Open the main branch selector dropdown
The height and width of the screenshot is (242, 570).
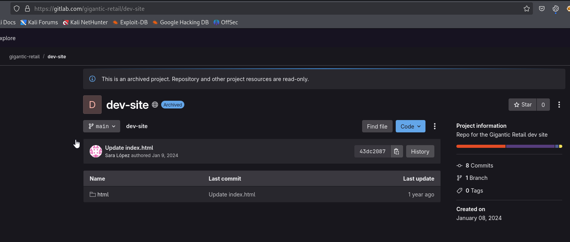(102, 126)
